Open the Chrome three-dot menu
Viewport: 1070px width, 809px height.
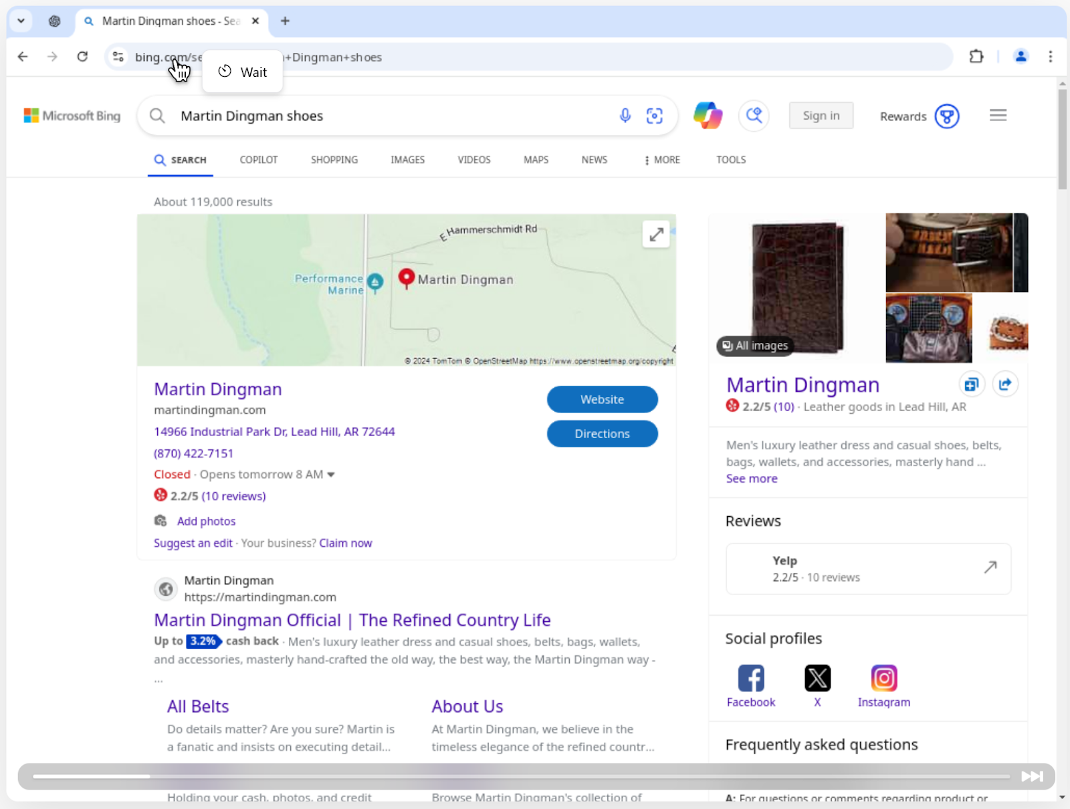click(1051, 57)
